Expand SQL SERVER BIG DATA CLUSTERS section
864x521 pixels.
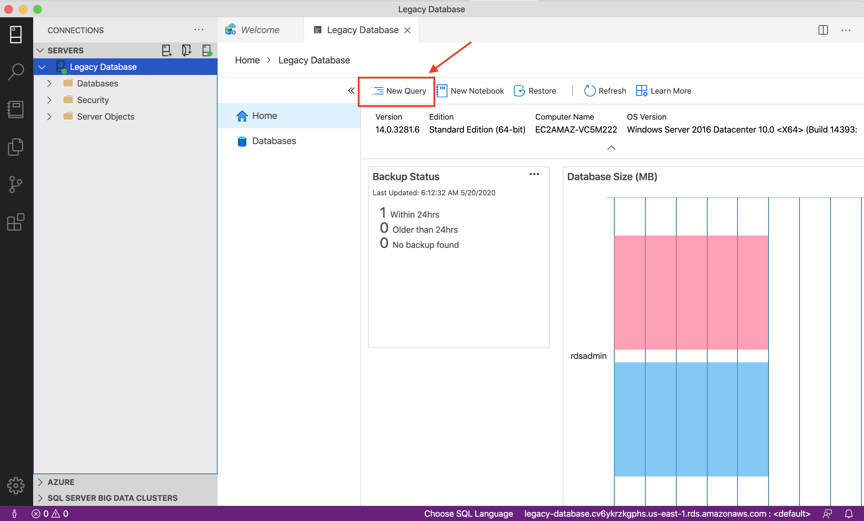(40, 498)
